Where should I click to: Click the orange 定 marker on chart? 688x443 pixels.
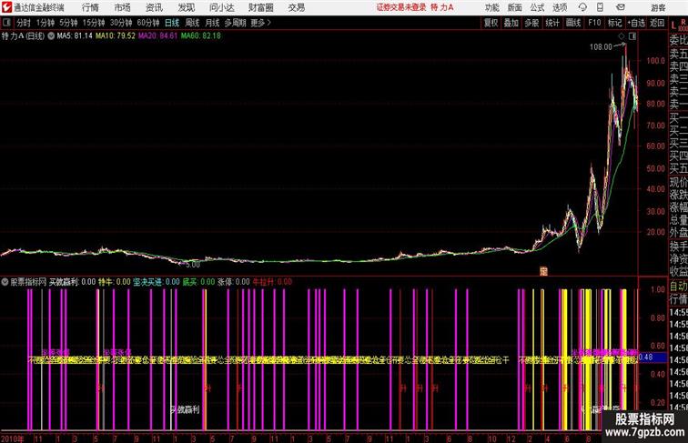(543, 271)
